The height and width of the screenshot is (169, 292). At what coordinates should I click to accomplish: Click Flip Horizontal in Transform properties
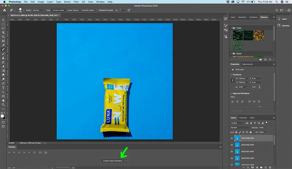[254, 87]
